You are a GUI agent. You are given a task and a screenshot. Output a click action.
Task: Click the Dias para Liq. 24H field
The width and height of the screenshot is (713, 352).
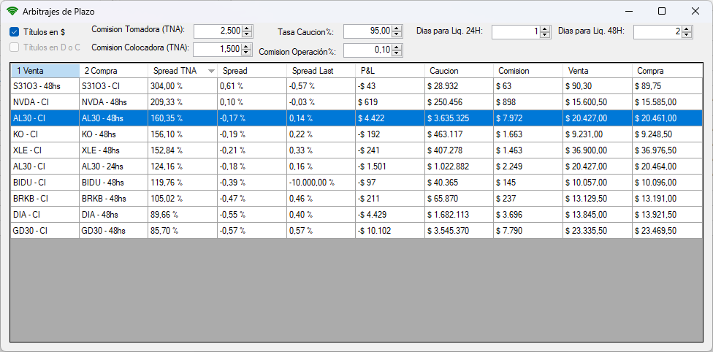pos(516,31)
